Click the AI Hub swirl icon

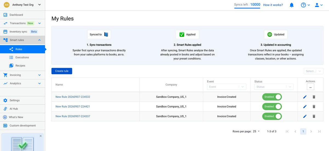[x=5, y=109]
